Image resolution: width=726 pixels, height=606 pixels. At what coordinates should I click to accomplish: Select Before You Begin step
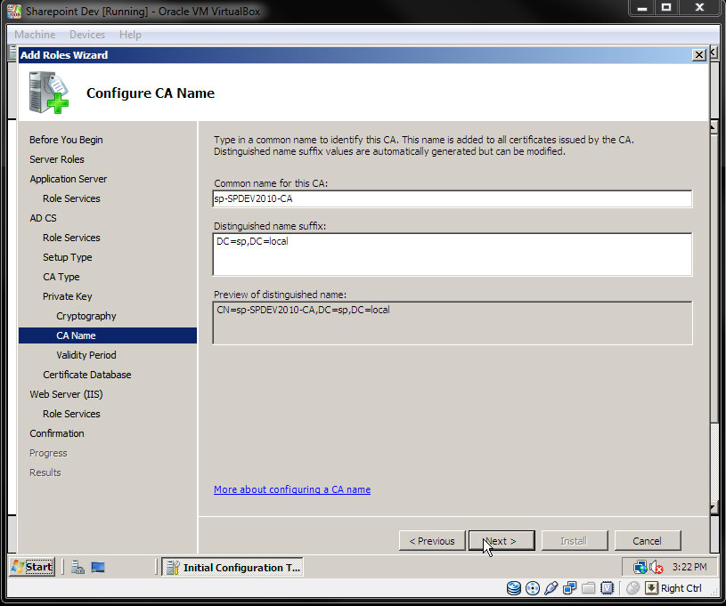[66, 140]
